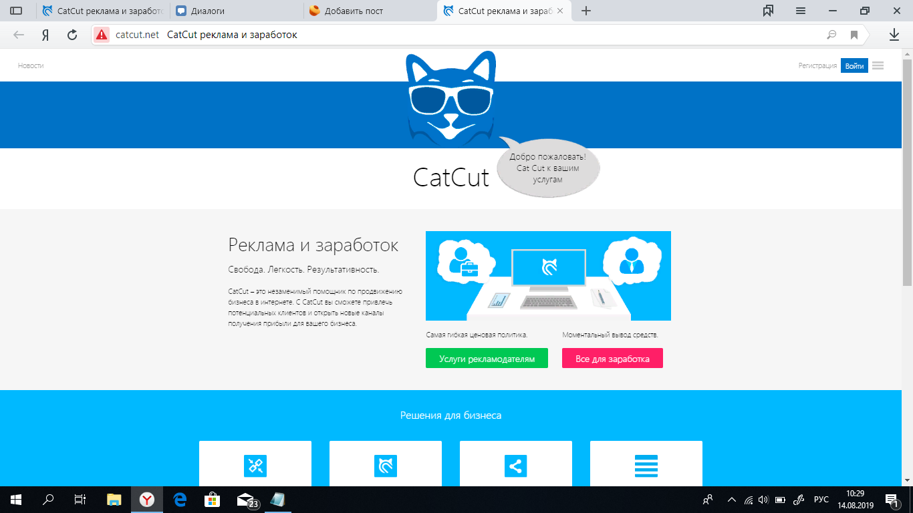This screenshot has width=913, height=513.
Task: Open the cat logo icon card
Action: [x=386, y=464]
